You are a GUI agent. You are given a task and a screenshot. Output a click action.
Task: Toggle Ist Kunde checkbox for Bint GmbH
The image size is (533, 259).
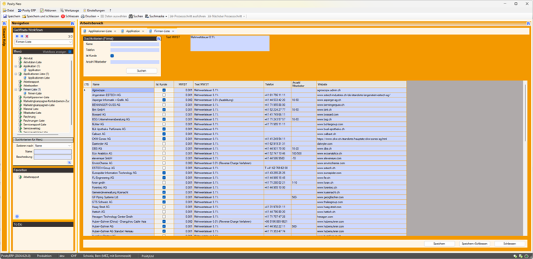(x=164, y=110)
